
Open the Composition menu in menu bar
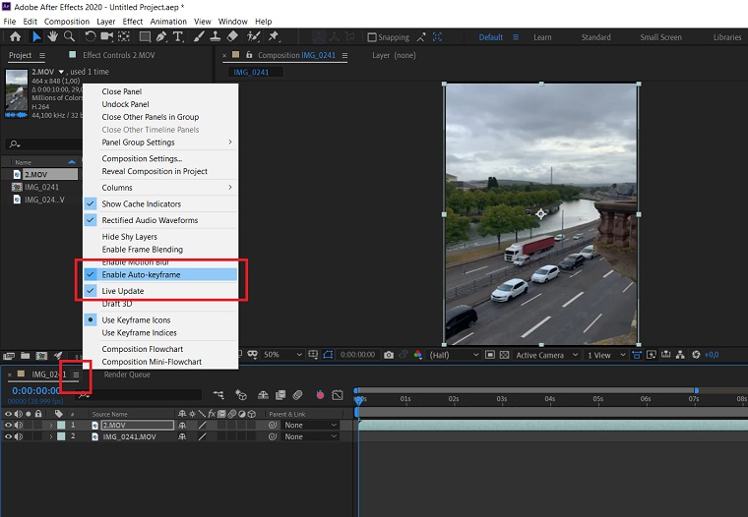(x=66, y=21)
